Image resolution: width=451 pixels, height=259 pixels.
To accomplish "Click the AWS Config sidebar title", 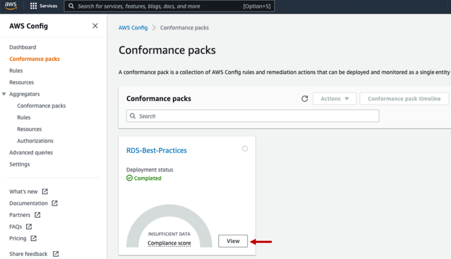I will 29,26.
